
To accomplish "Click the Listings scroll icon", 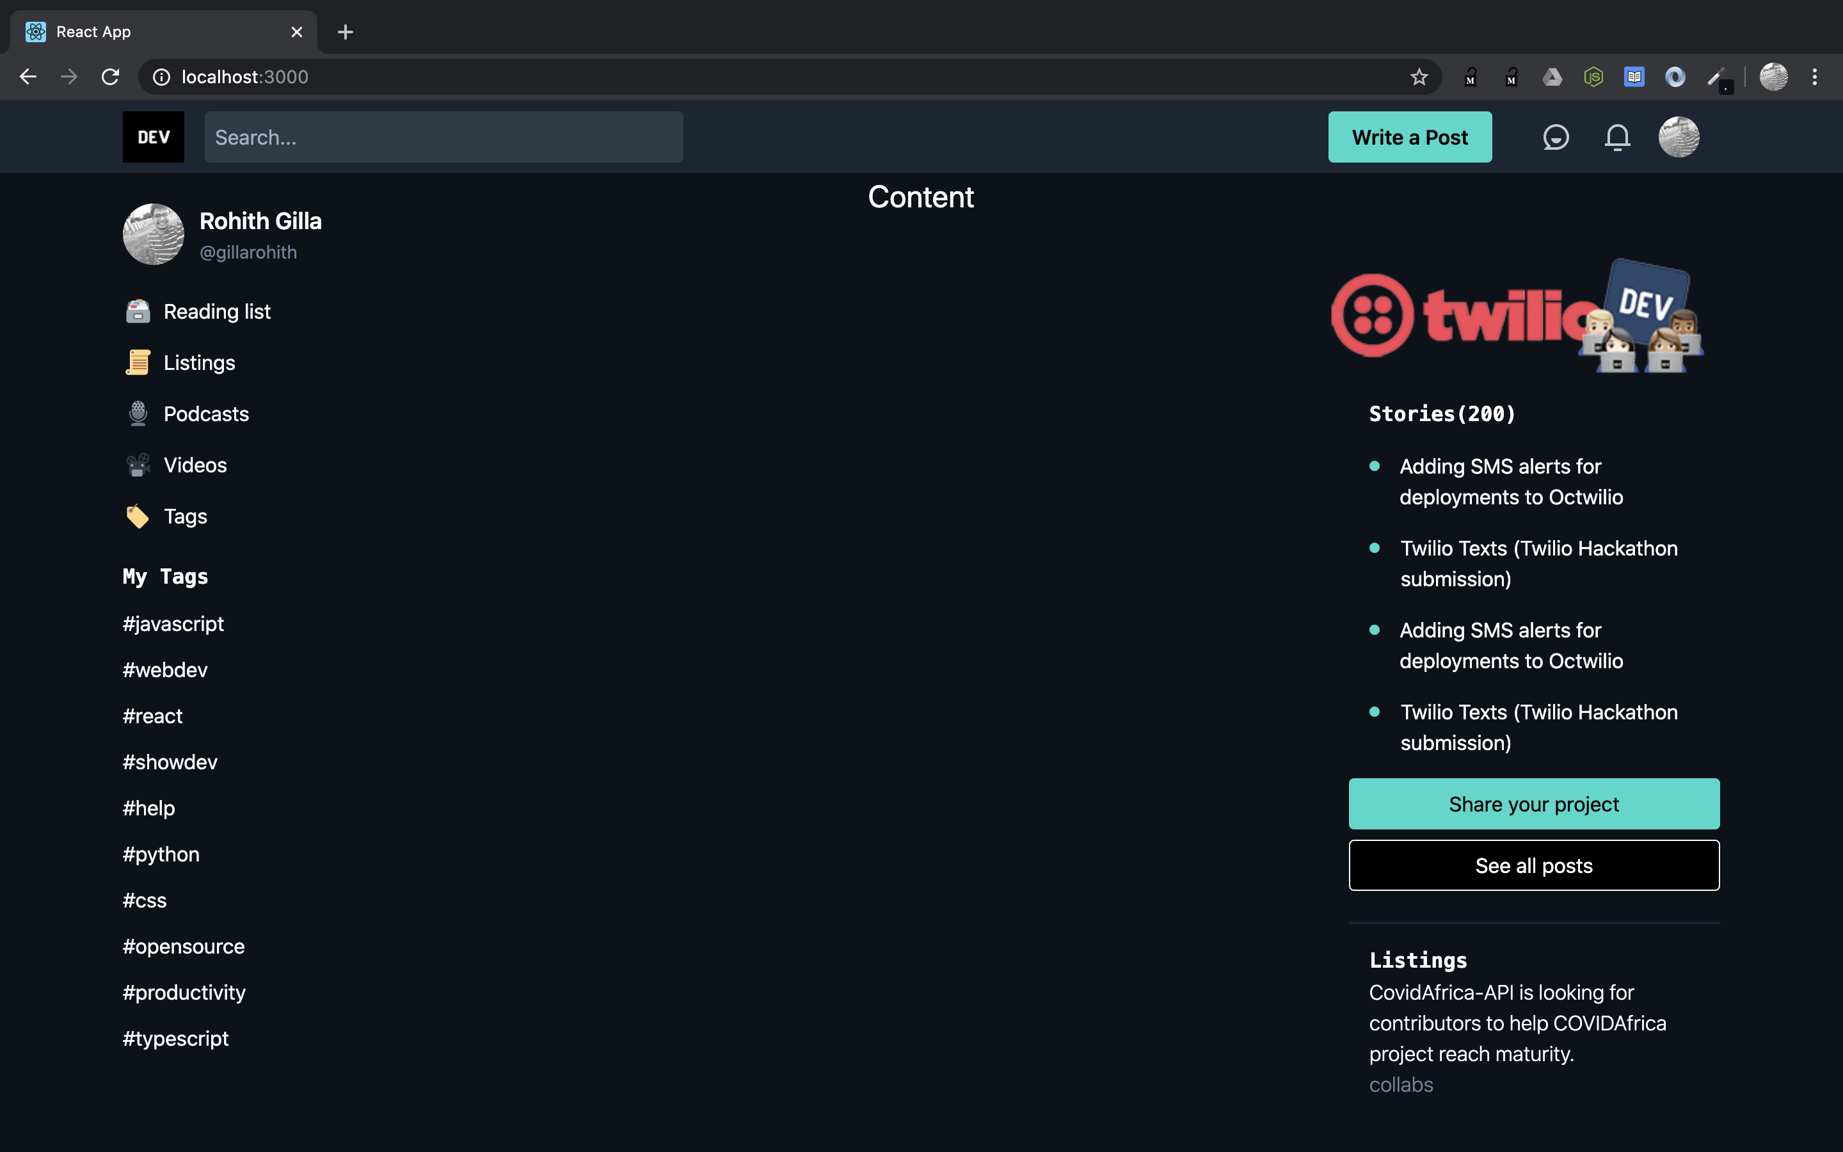I will coord(138,363).
